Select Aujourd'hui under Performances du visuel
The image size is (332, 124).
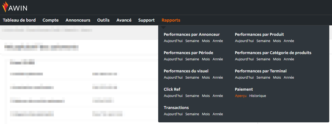[x=173, y=78]
